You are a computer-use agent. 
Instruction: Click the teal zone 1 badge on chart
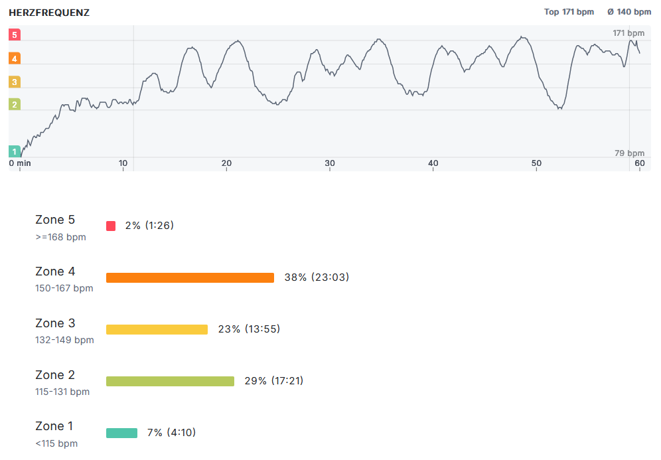pyautogui.click(x=15, y=151)
